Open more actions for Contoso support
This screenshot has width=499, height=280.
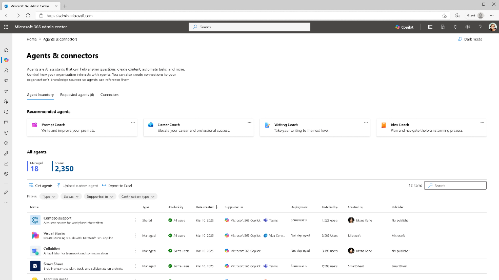[x=135, y=220]
